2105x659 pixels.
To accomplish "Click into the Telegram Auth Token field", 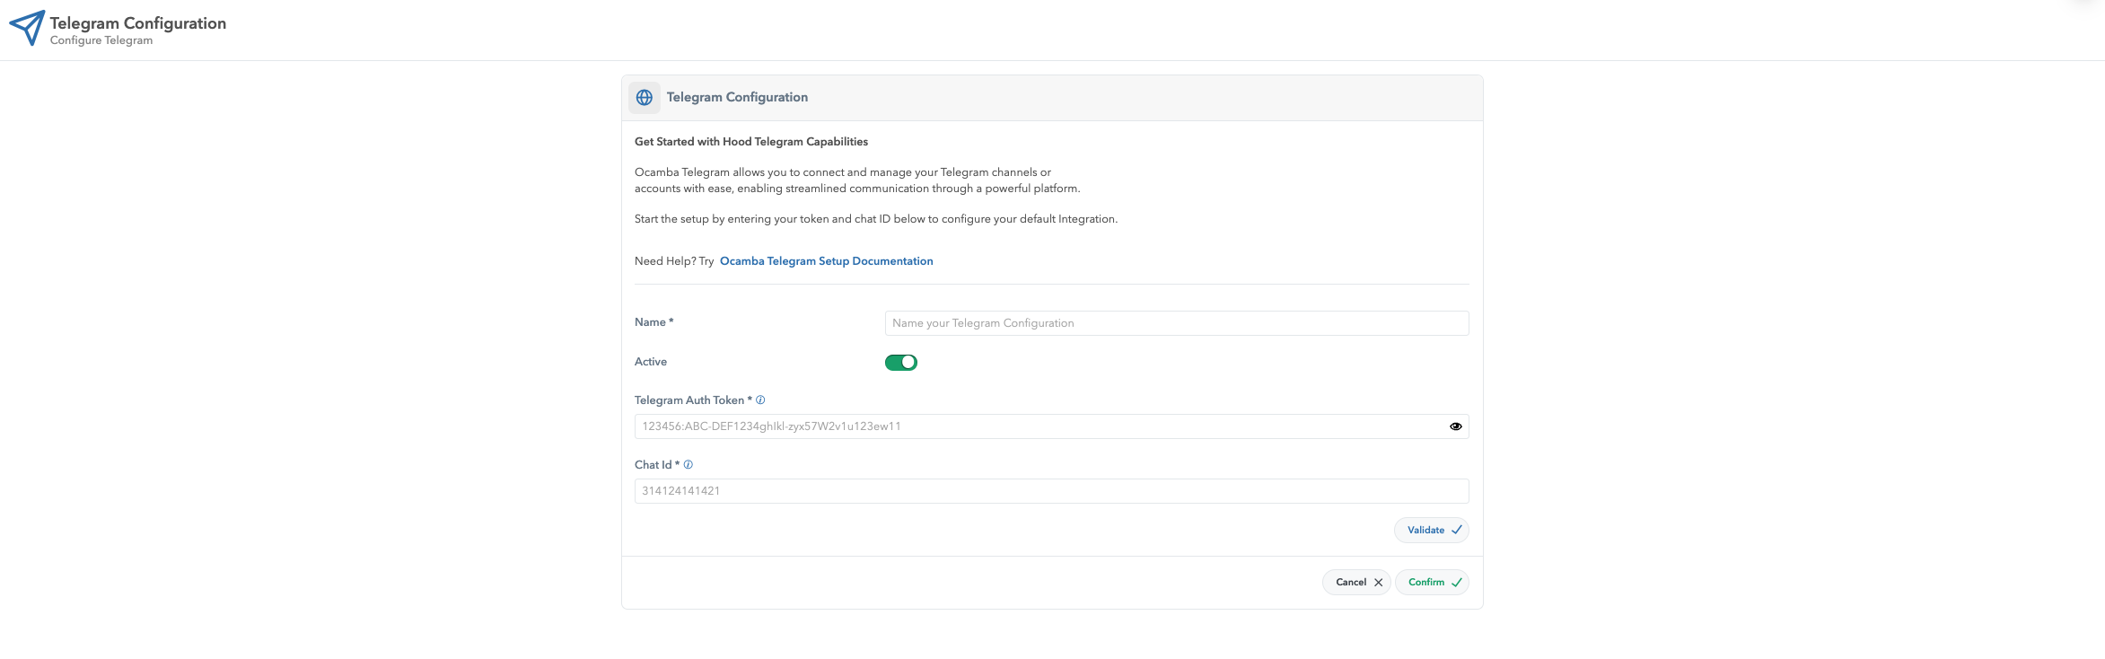I will 1051,426.
